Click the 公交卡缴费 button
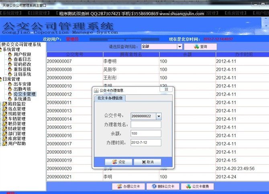Viewport: 269px width, 194px height. tap(197, 186)
